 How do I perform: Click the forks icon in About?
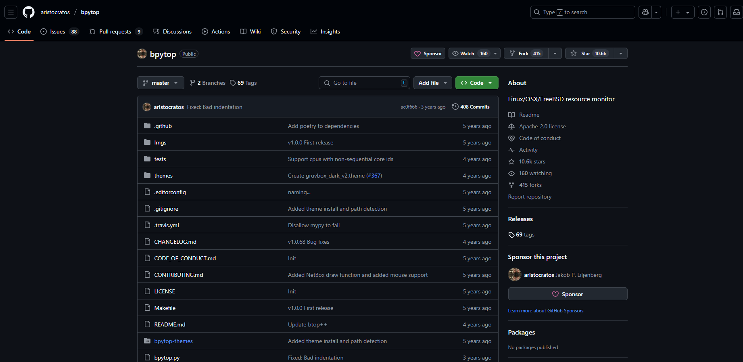tap(511, 185)
